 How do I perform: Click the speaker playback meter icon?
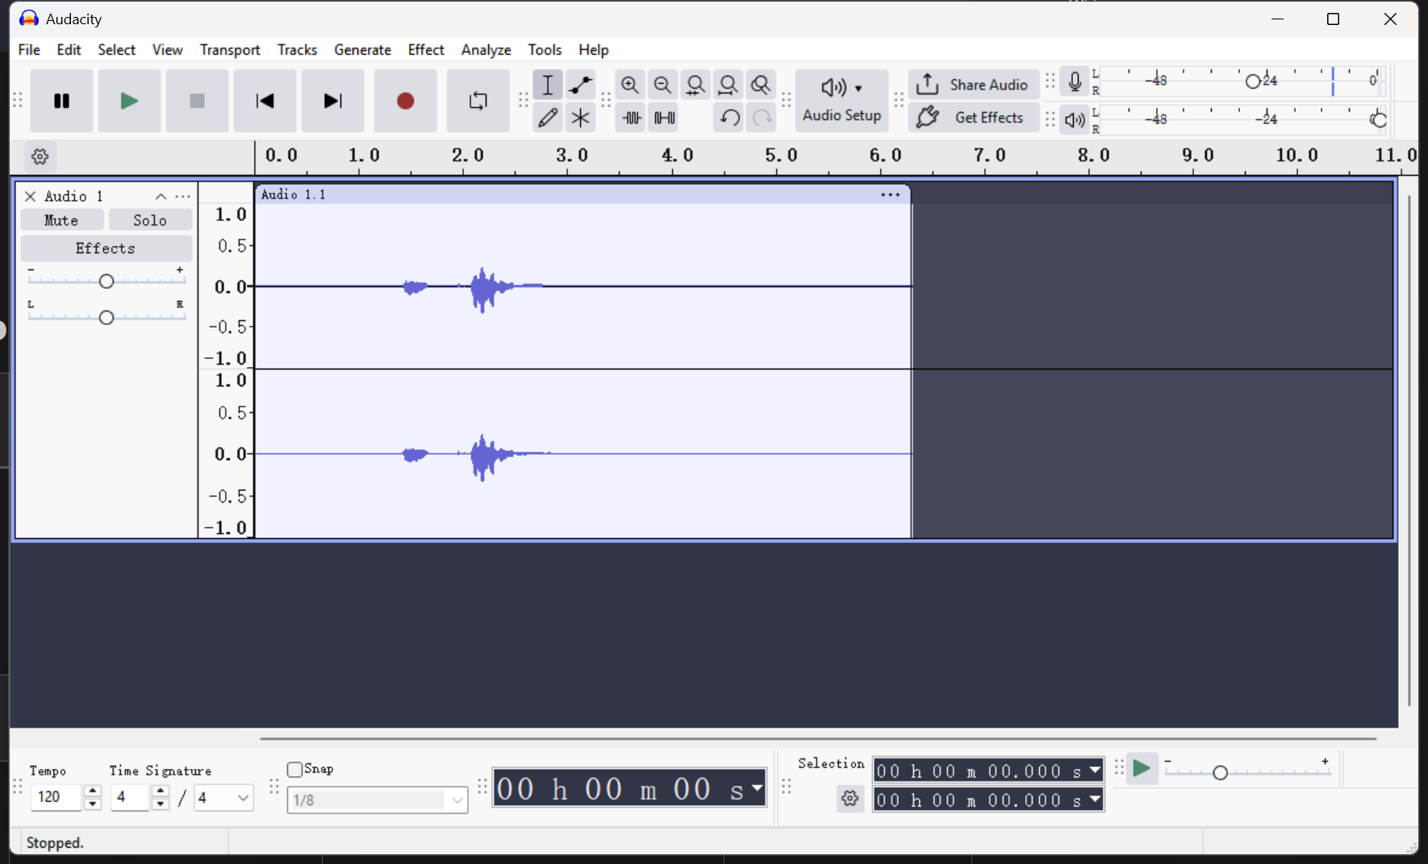pyautogui.click(x=1075, y=120)
